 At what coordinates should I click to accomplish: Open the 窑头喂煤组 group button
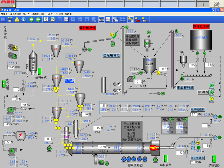[197, 158]
